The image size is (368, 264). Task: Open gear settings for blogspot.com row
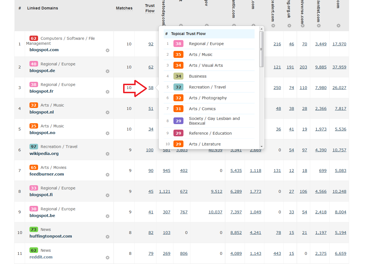pos(108,50)
